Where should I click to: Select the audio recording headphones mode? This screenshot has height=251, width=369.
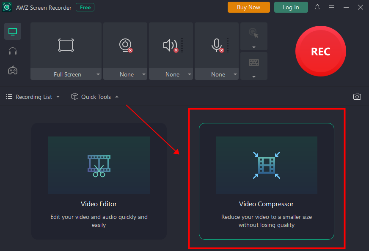[13, 51]
